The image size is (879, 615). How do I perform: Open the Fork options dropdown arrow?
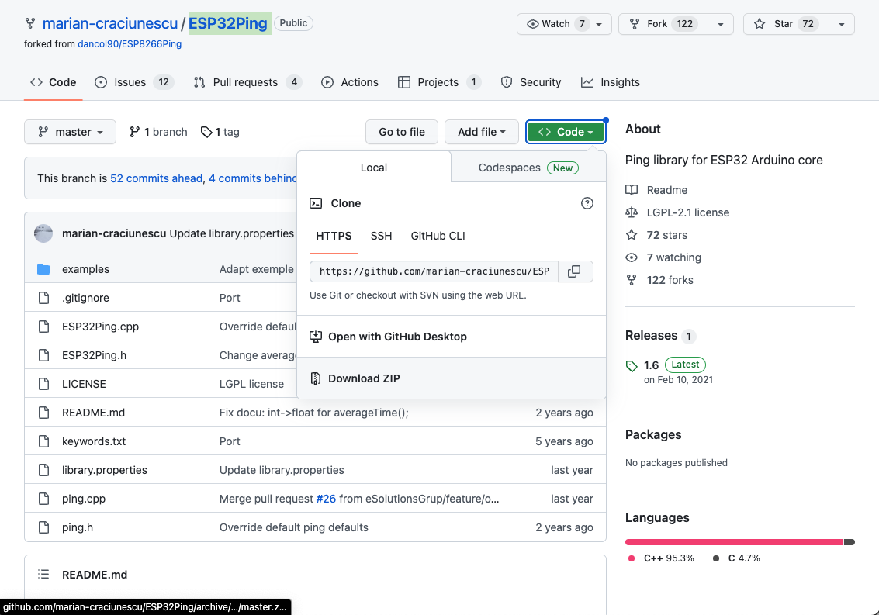point(721,24)
